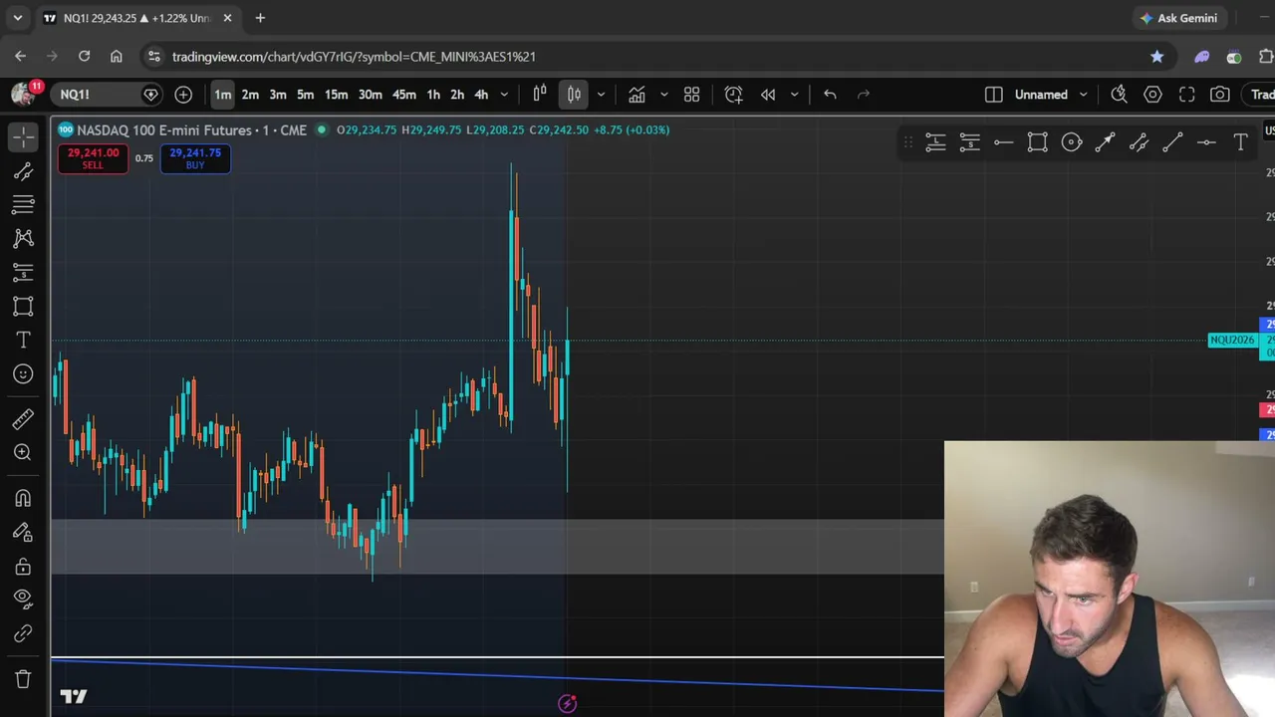Select the crosshair cursor tool
Viewport: 1275px width, 717px height.
(23, 136)
